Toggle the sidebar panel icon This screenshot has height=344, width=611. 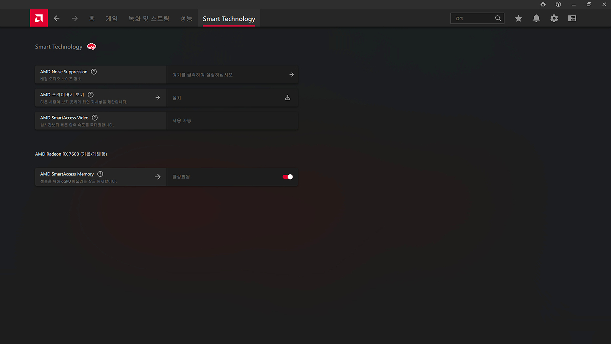(572, 18)
